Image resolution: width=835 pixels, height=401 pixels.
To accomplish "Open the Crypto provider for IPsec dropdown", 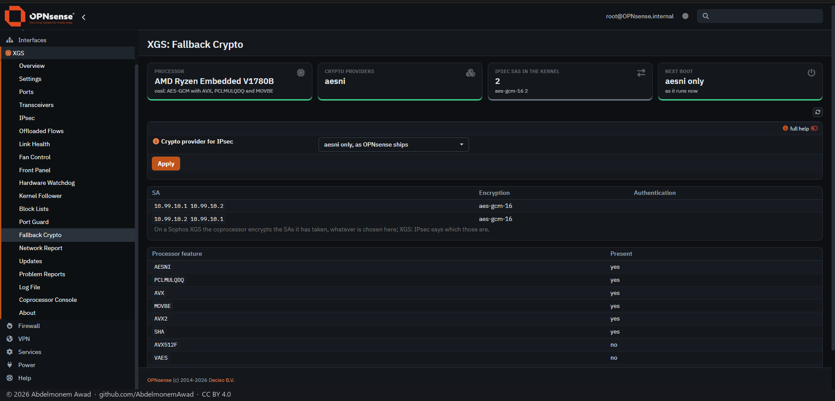I will pos(393,144).
